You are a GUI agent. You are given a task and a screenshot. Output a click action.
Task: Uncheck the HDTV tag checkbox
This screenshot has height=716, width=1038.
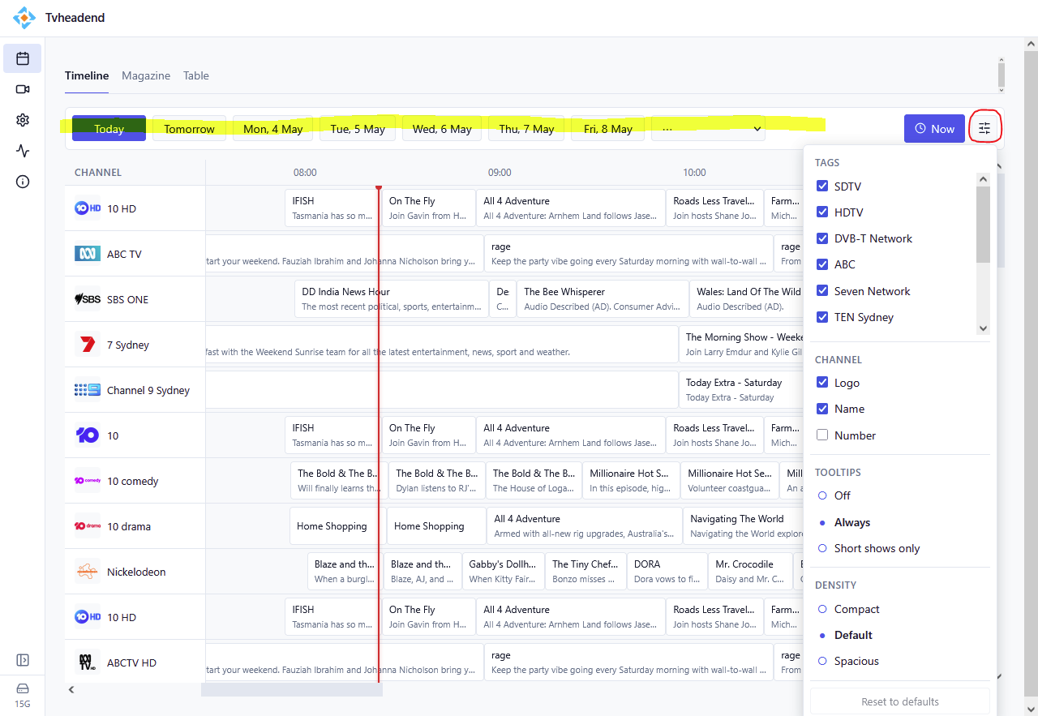click(x=822, y=212)
